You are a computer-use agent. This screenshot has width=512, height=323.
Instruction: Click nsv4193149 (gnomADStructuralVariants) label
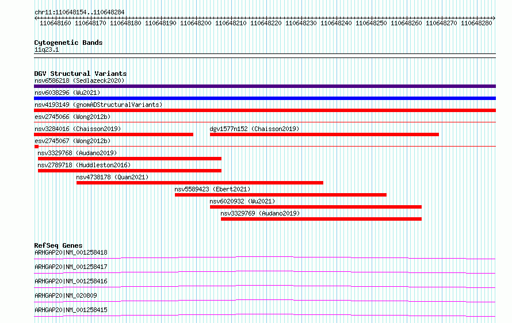click(98, 105)
